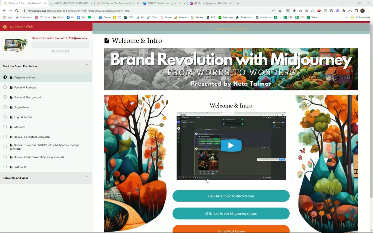Click the red YouTube-style extension icon
The width and height of the screenshot is (373, 233).
coord(319,10)
